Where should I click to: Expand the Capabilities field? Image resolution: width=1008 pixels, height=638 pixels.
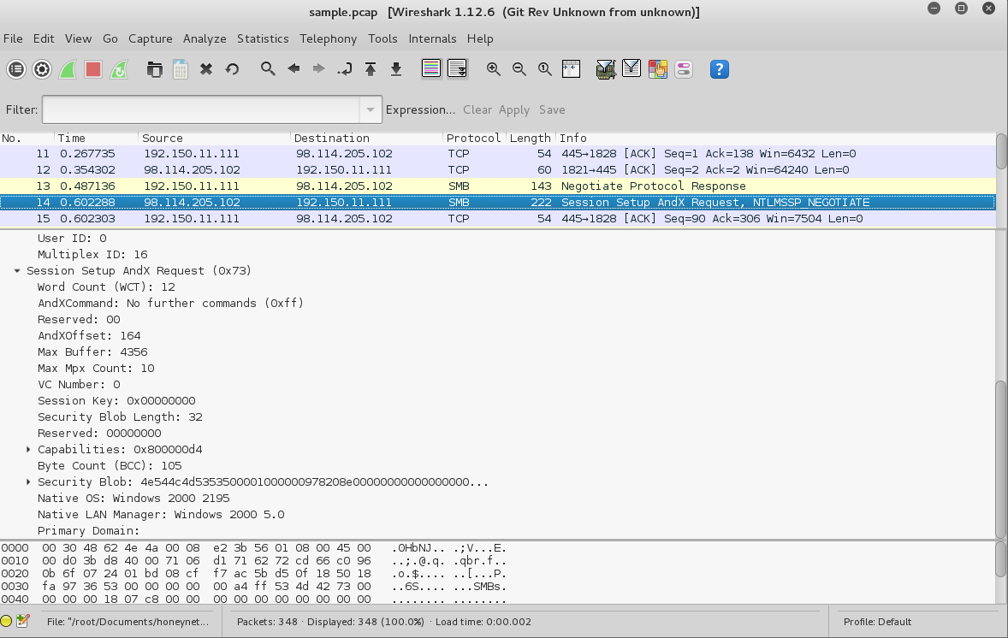click(28, 449)
